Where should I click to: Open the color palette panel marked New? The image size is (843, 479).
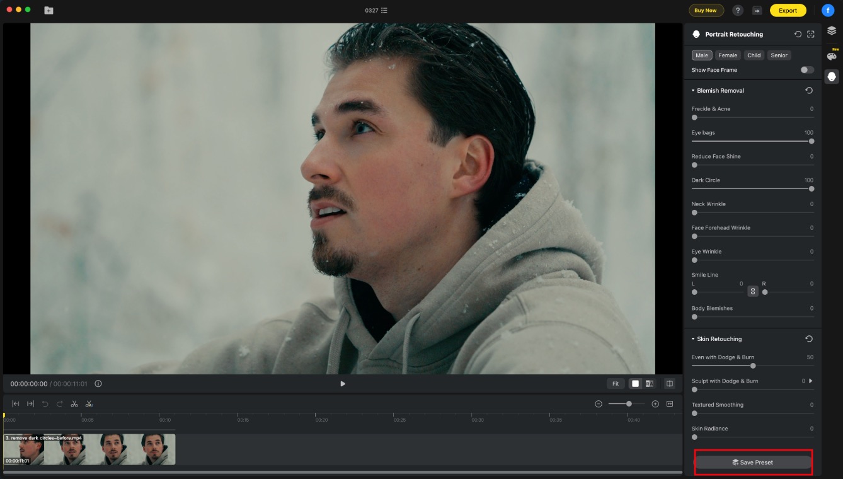pos(832,56)
